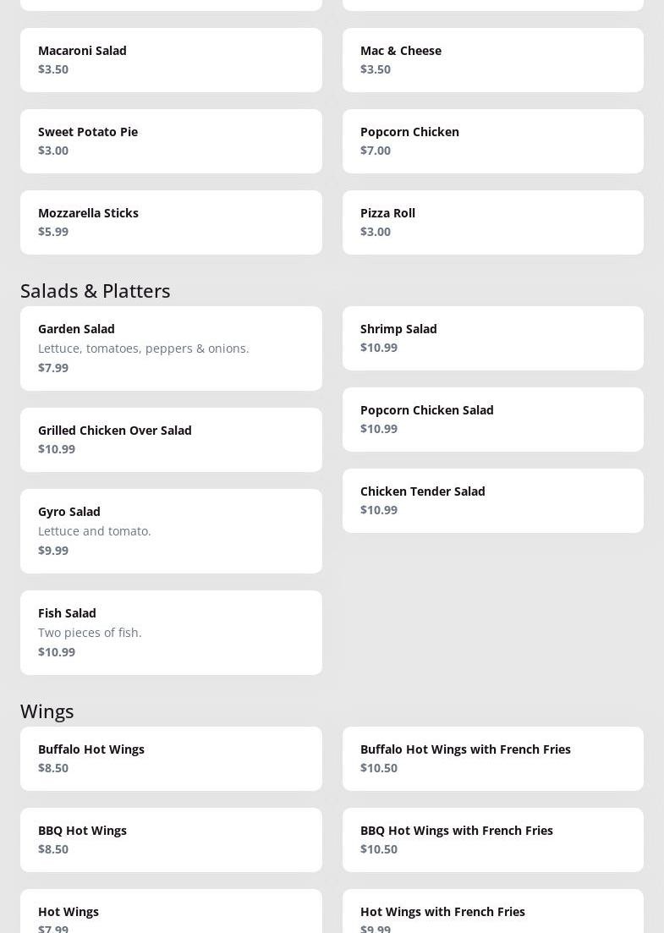Open the Macaroni Salad menu item
This screenshot has width=664, height=933.
(x=171, y=60)
